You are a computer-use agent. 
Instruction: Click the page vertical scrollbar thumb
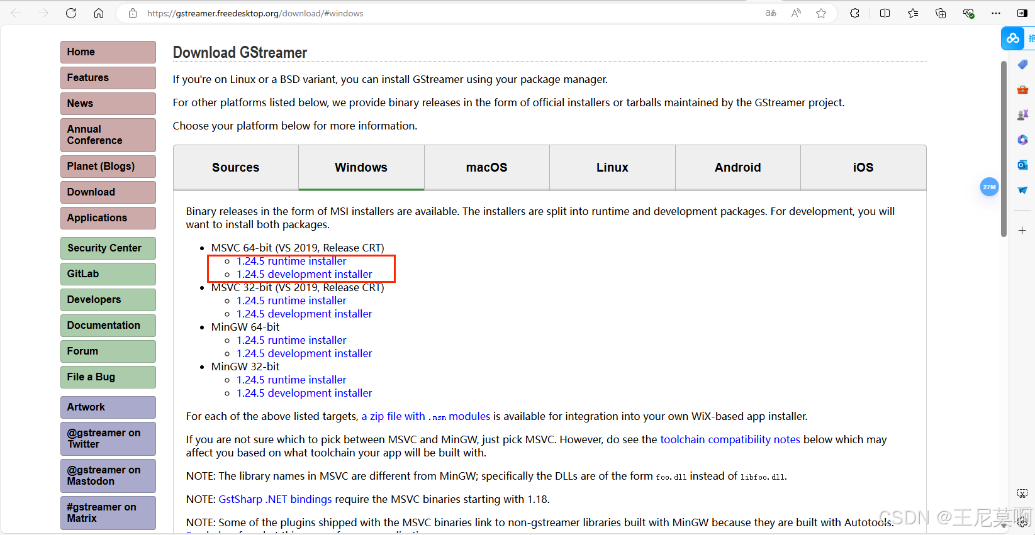pyautogui.click(x=1004, y=149)
